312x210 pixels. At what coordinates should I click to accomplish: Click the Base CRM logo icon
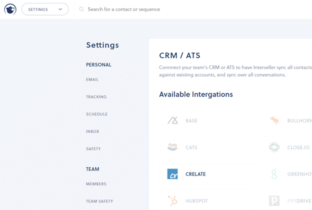(x=172, y=120)
